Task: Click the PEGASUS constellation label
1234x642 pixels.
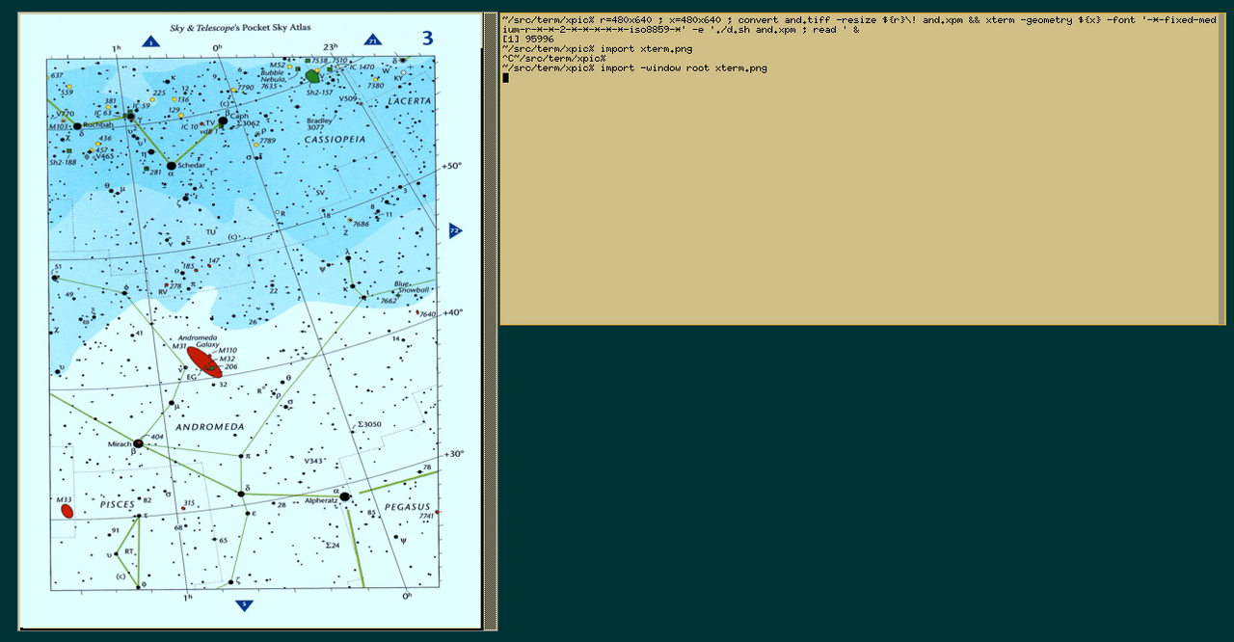Action: pos(407,506)
